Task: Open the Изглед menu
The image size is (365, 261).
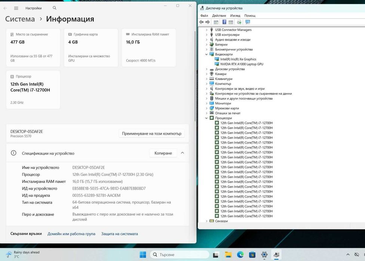Action: [235, 16]
